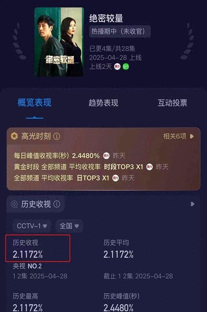Tap the star badge icon beside 高光时刻
Screen dimensions: 207x312
(14, 136)
